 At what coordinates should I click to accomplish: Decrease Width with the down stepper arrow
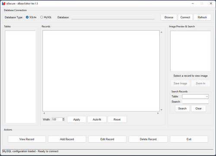63,120
